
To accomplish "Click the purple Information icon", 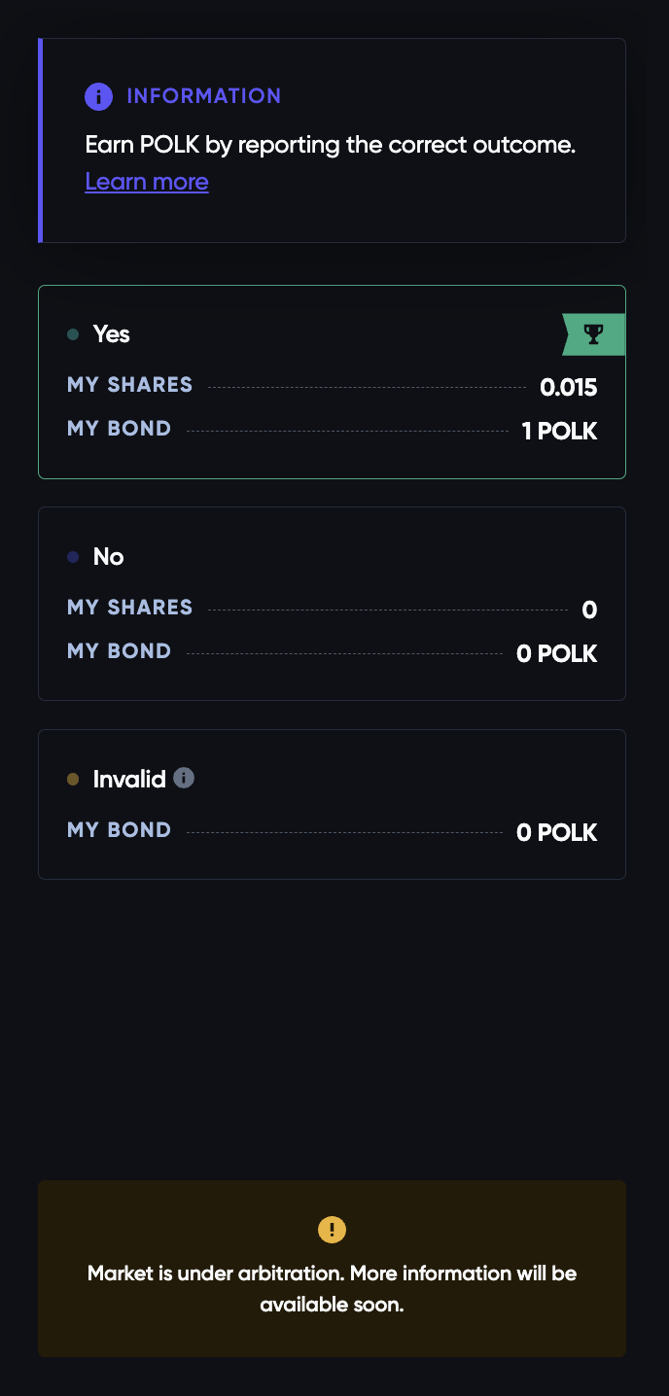I will pos(98,96).
